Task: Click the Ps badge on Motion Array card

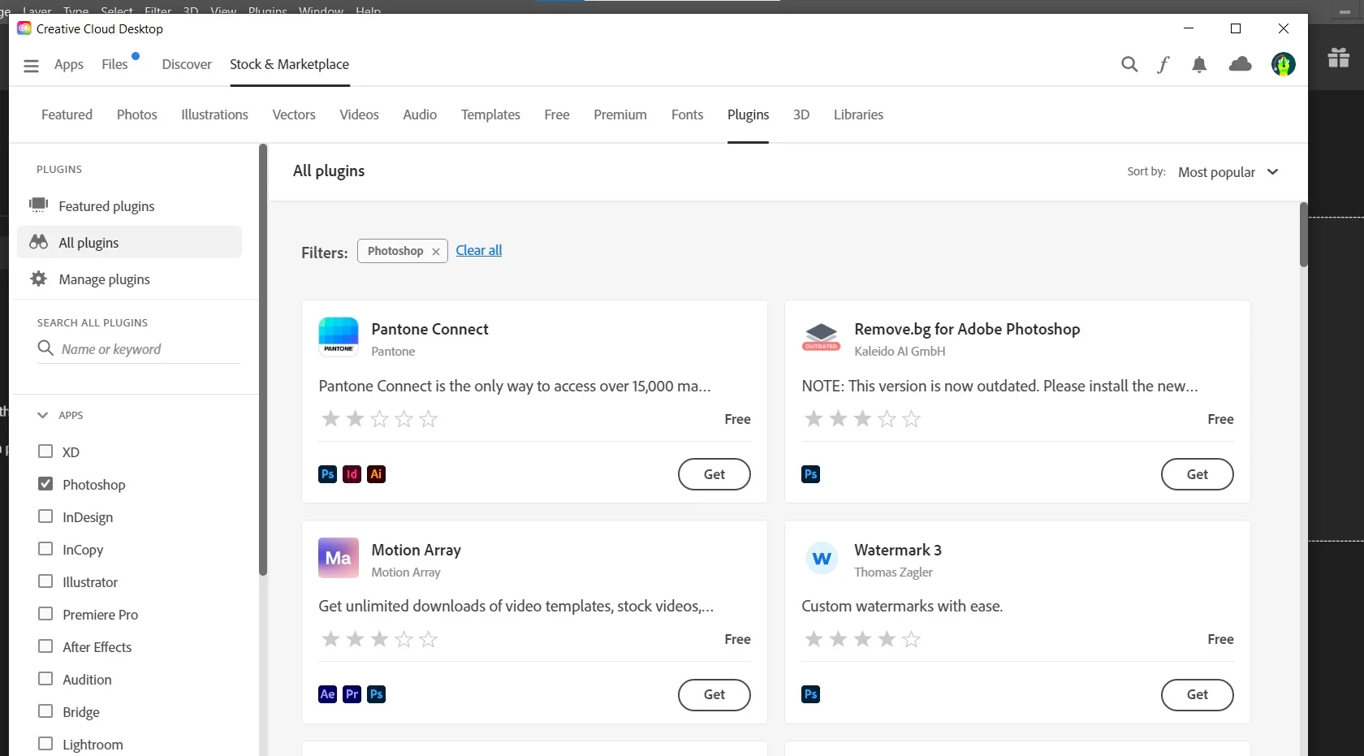Action: (x=376, y=694)
